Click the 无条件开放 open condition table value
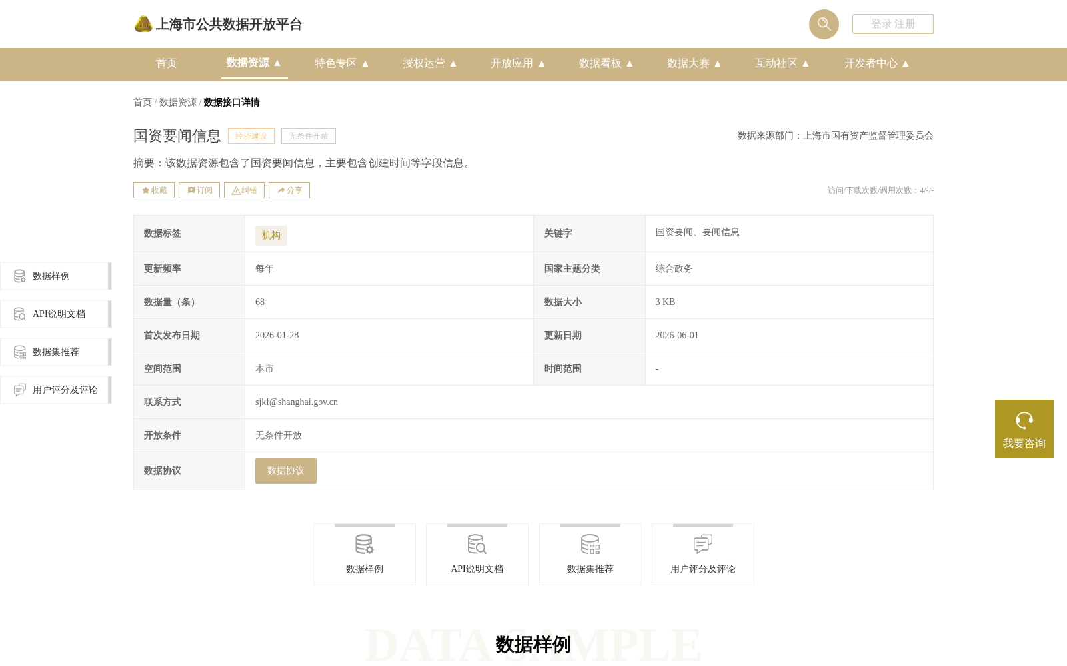 coord(279,436)
